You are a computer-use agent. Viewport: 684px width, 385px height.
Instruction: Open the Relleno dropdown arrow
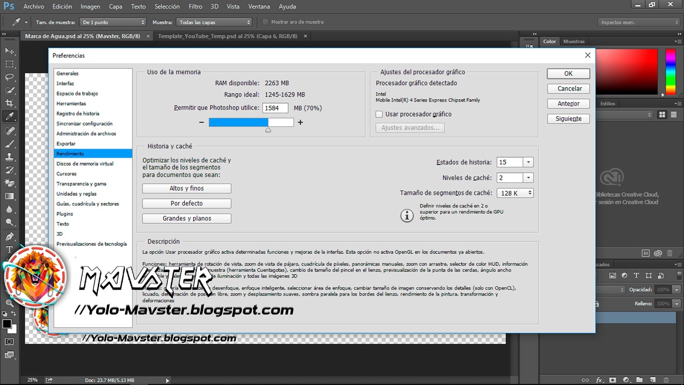[677, 304]
